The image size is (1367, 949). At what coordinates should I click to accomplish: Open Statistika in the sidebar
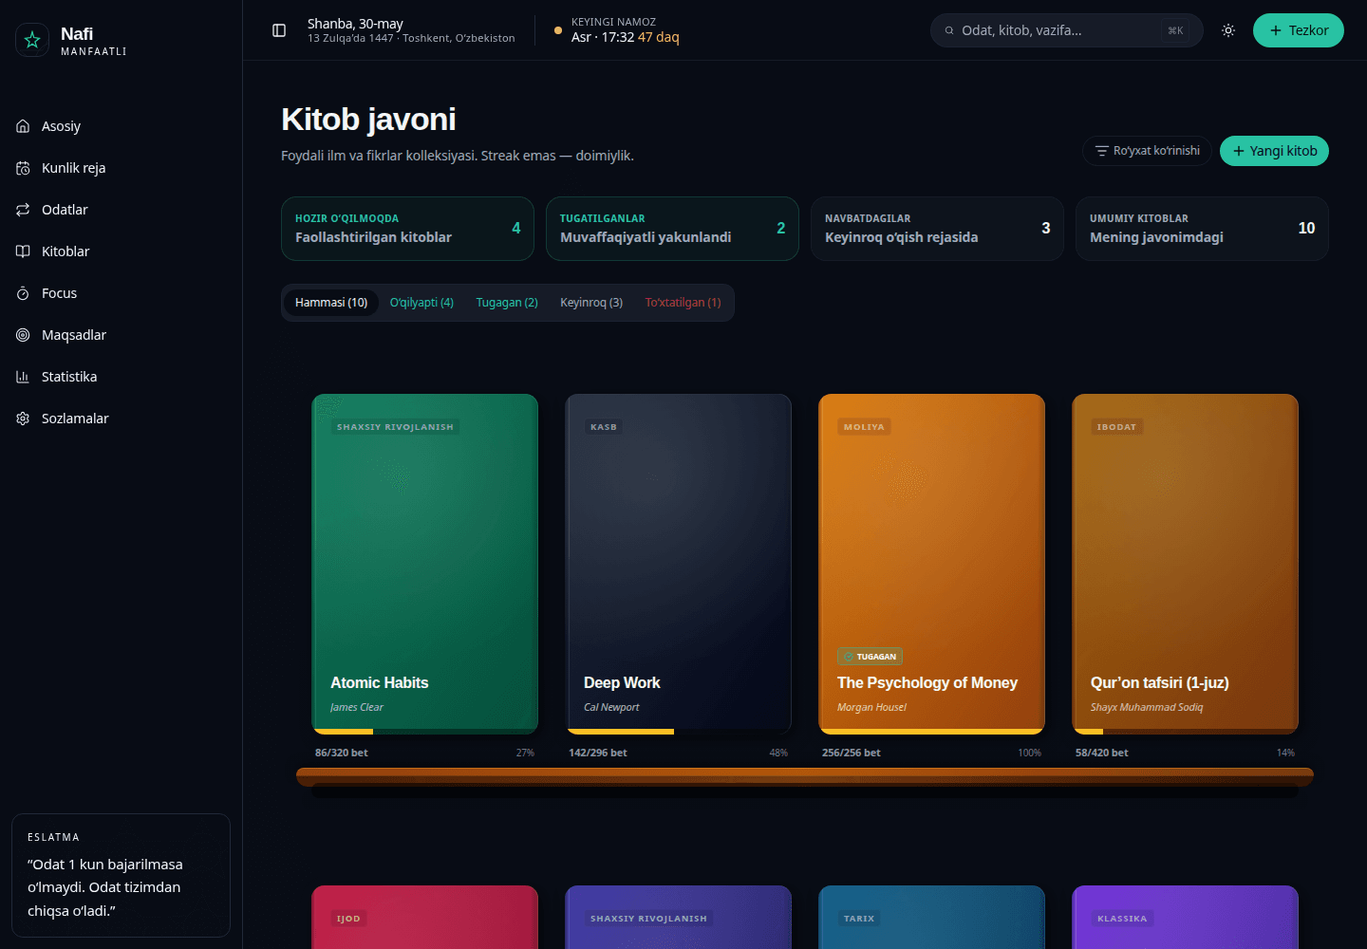(x=122, y=377)
